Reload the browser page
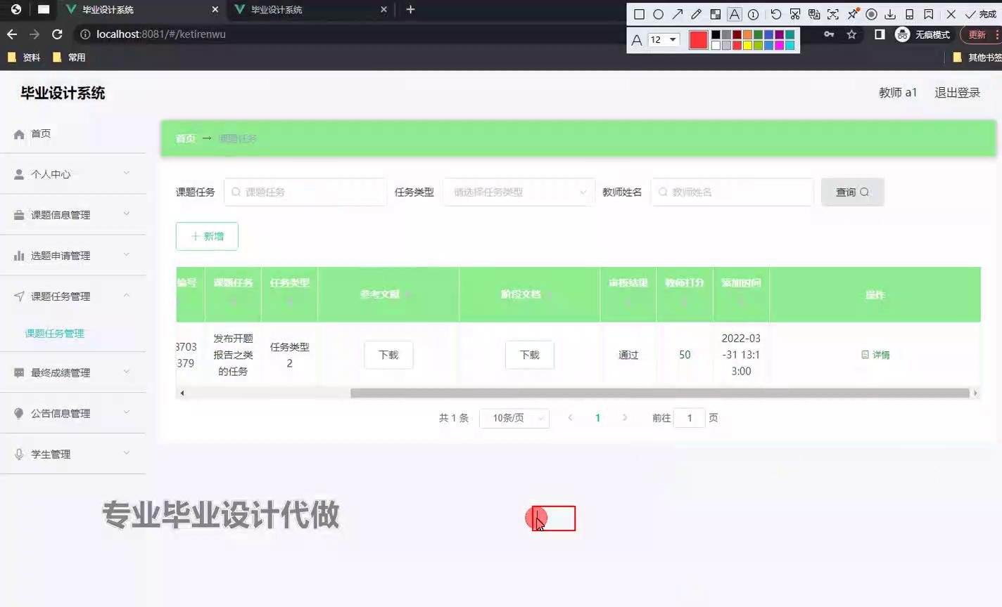This screenshot has height=607, width=1002. (57, 34)
